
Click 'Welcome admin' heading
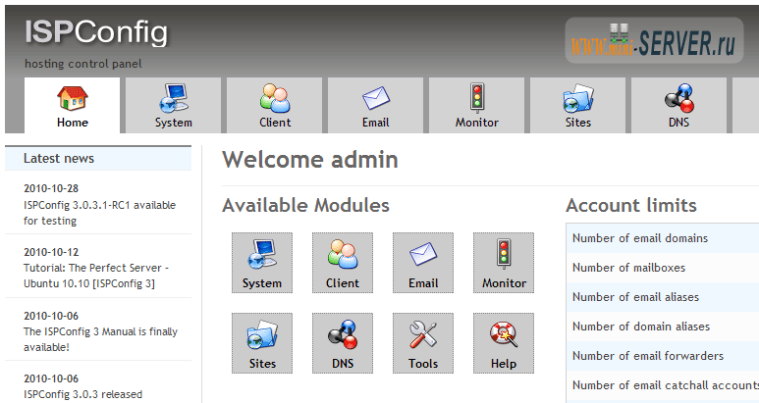click(x=310, y=160)
